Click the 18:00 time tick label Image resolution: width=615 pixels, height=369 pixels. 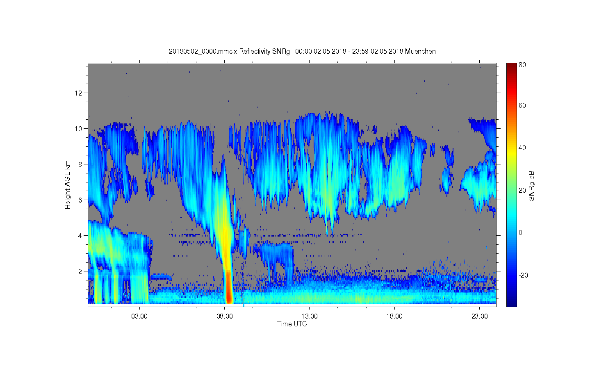coord(394,317)
